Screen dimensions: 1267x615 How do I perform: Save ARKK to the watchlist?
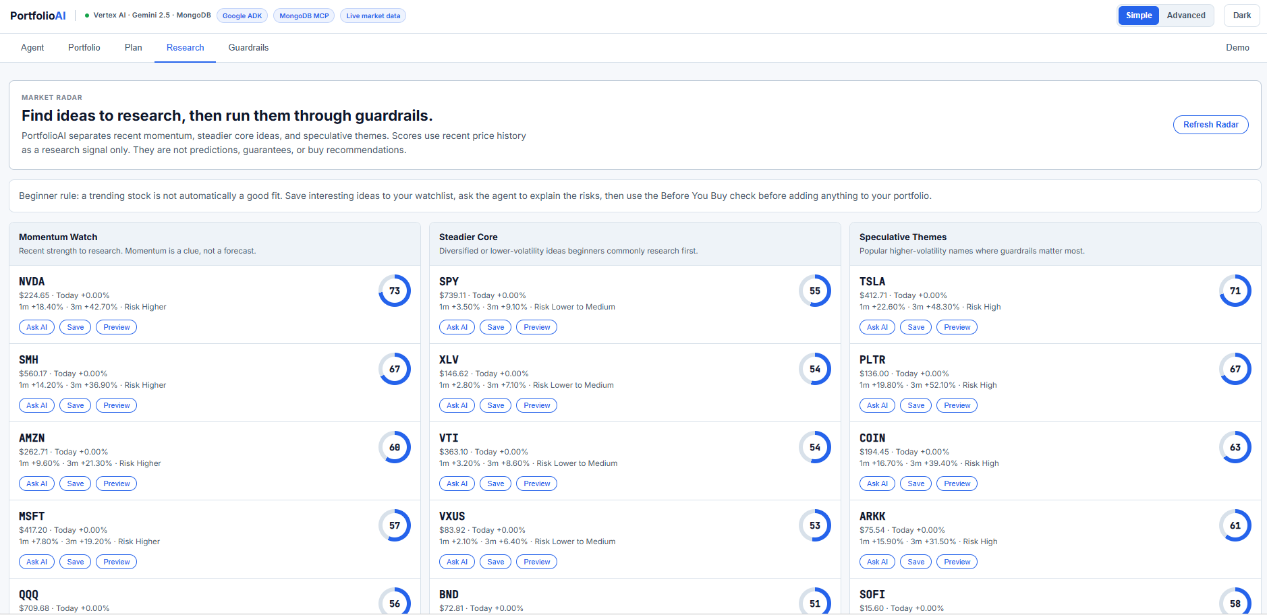[916, 562]
